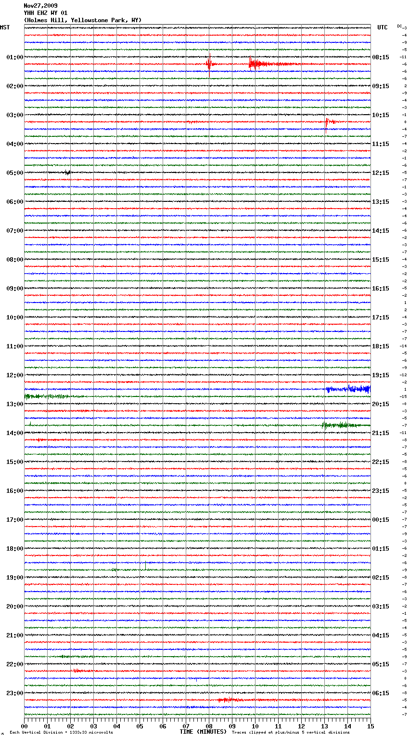409x739 pixels.
Task: Select the 18:00 MST time label
Action: [x=15, y=549]
